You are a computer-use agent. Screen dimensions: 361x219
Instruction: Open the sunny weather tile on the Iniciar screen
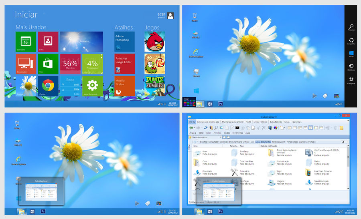(x=81, y=42)
